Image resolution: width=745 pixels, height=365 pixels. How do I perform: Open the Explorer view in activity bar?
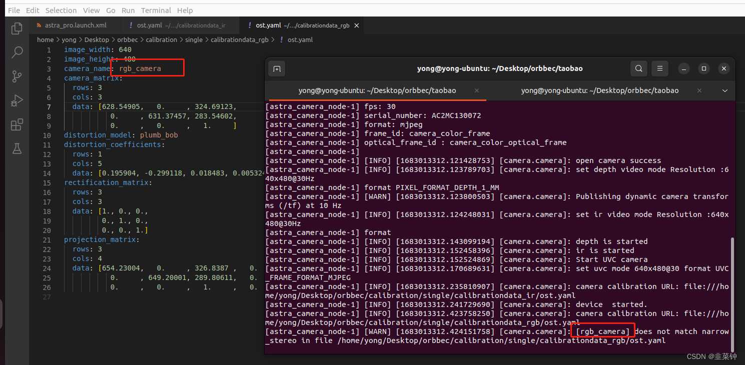(x=17, y=28)
